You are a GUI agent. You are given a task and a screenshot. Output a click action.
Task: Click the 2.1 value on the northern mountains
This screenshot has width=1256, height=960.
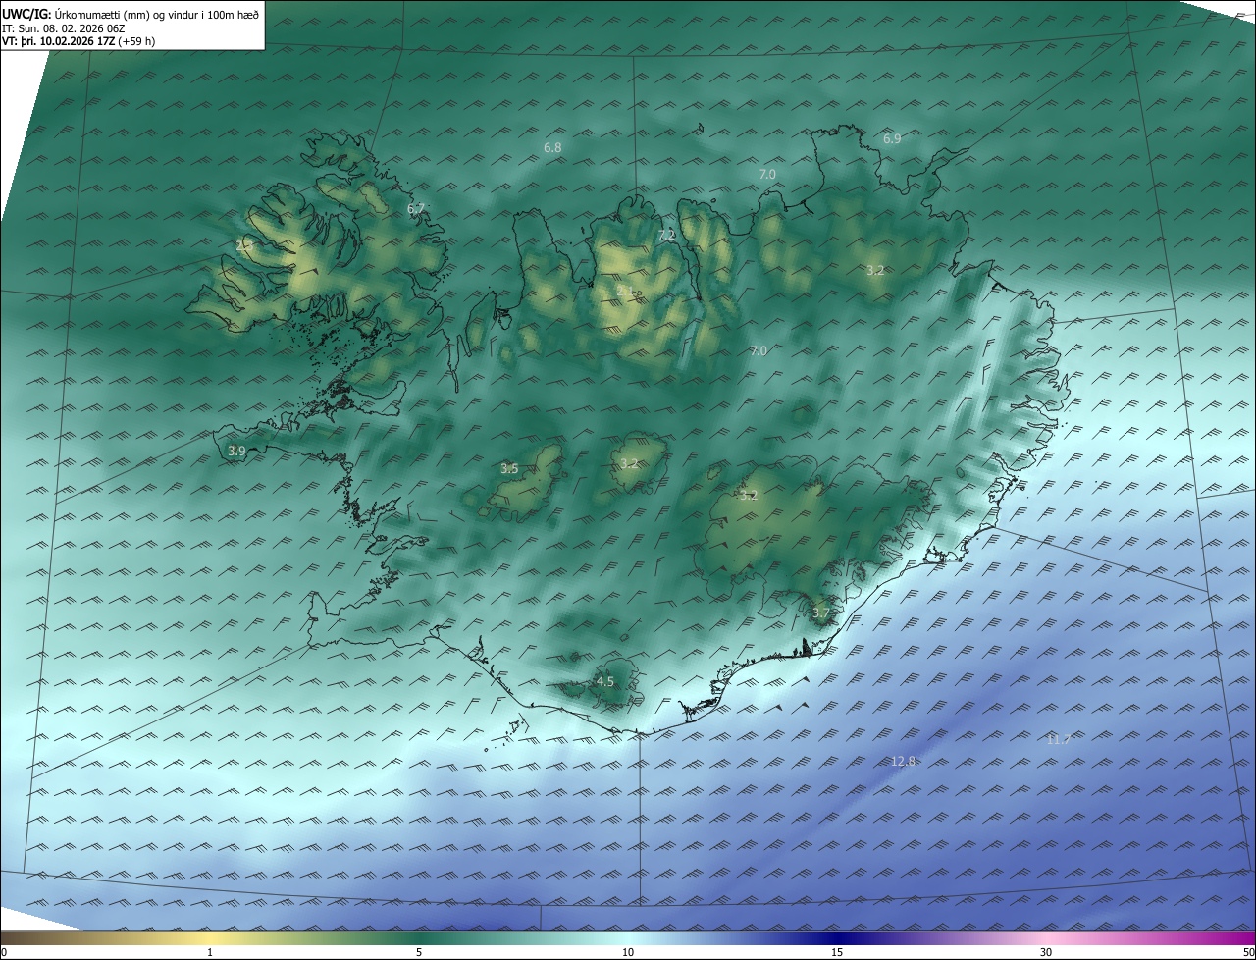pos(626,292)
